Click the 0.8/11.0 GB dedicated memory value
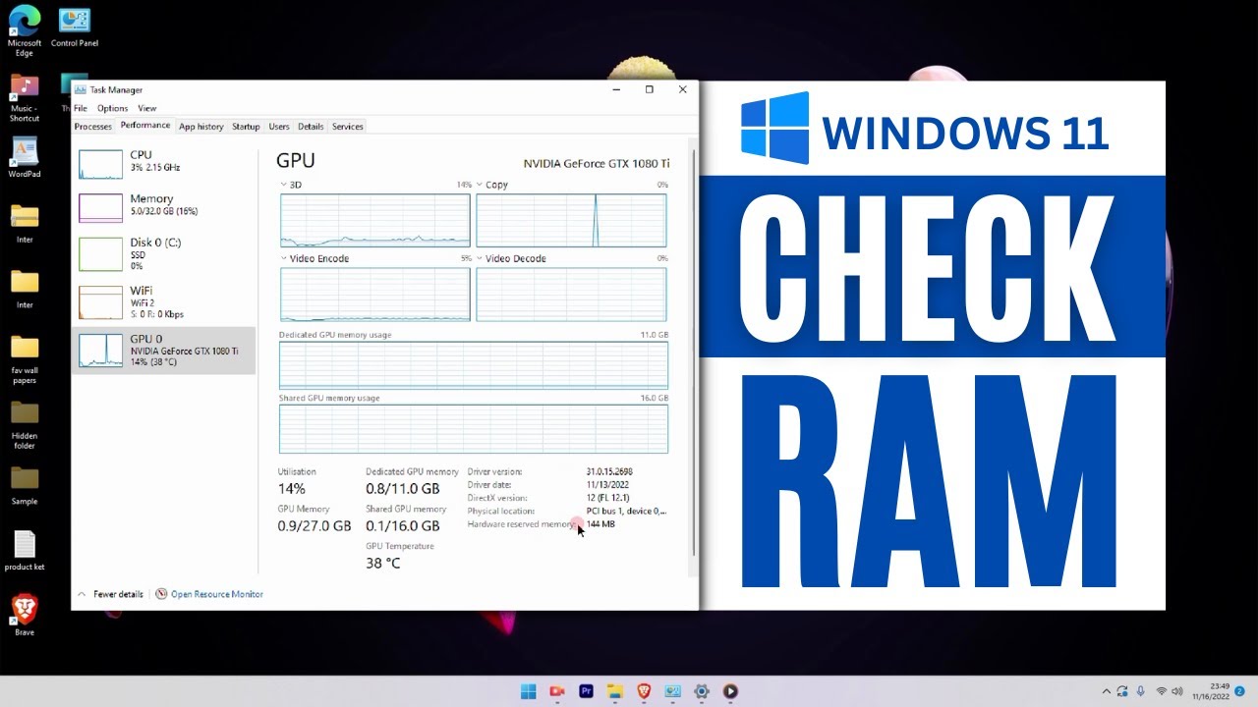Viewport: 1258px width, 707px height. (x=402, y=489)
